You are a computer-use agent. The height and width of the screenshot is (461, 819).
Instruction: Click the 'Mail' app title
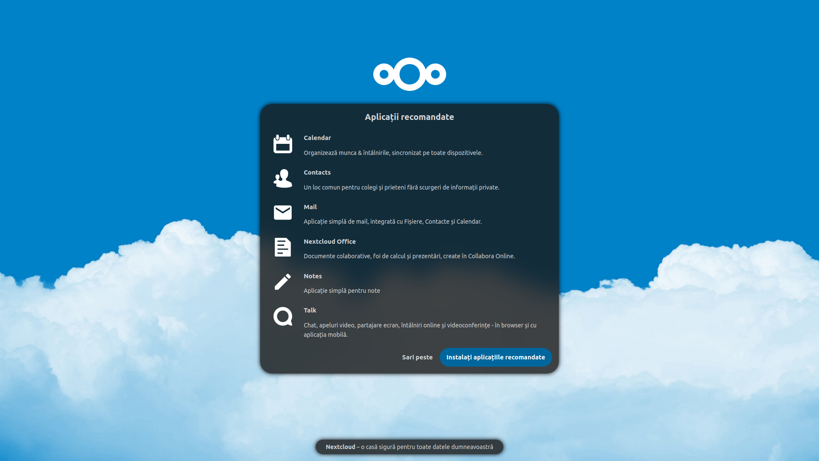coord(310,207)
